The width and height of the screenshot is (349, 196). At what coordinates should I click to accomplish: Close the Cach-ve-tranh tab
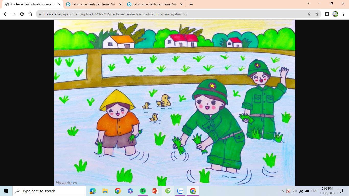coord(59,4)
